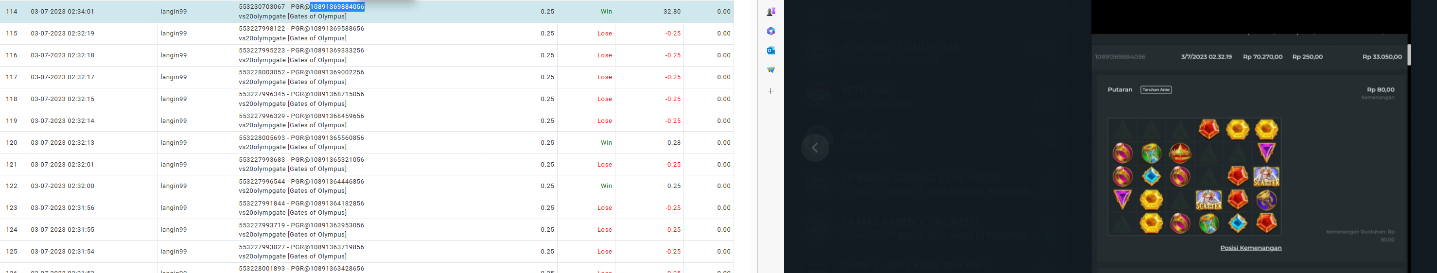Click the purple triangle gem in the top-right of grid
The width and height of the screenshot is (1437, 273).
tap(1266, 152)
